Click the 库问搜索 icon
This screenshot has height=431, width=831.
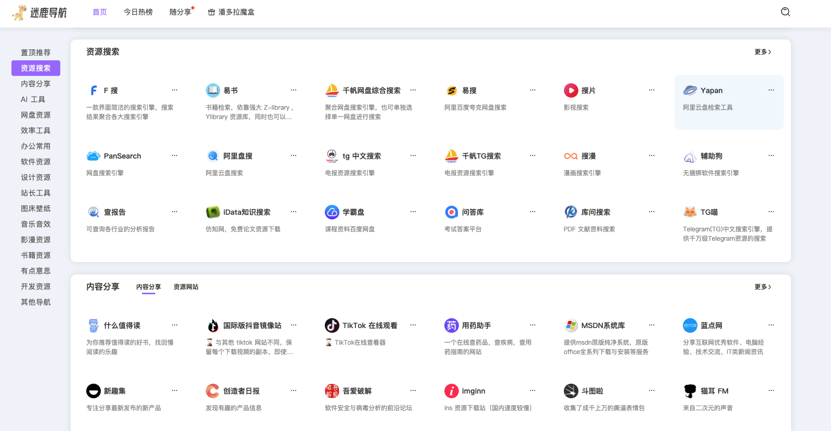tap(571, 212)
